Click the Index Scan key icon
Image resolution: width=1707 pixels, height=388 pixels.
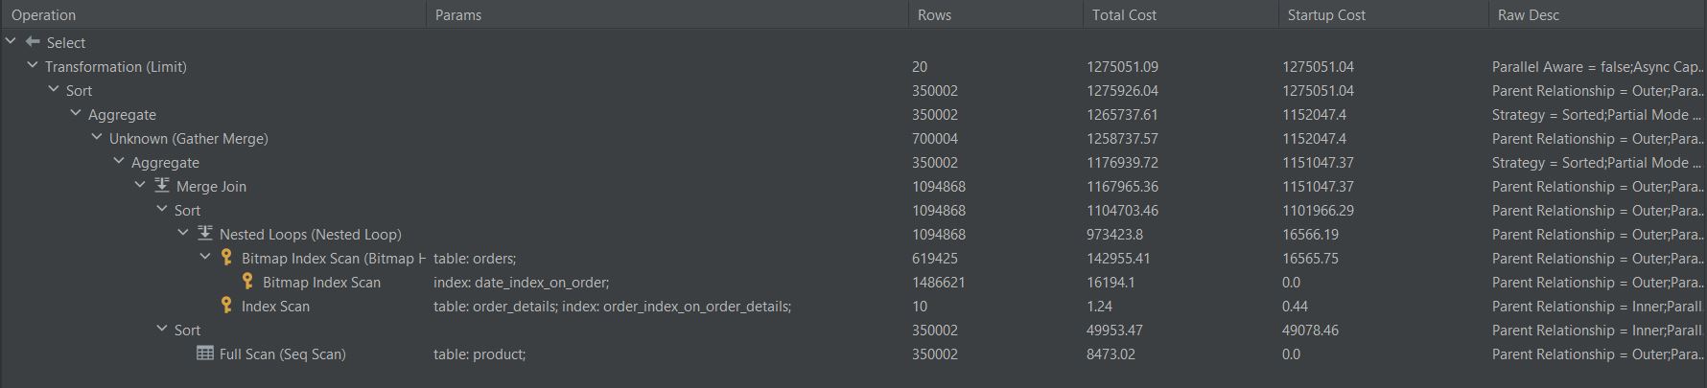(226, 306)
